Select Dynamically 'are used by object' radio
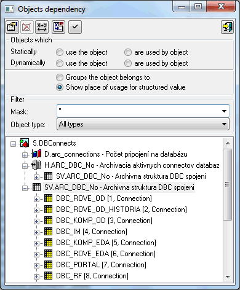240x290 pixels. tap(128, 63)
